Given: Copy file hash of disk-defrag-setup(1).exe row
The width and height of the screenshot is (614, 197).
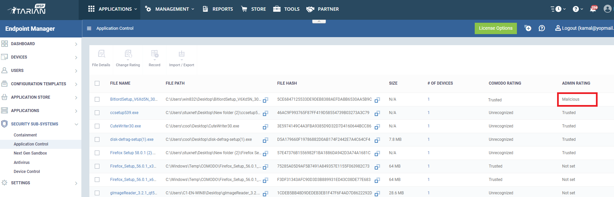Looking at the screenshot, I should [x=377, y=140].
